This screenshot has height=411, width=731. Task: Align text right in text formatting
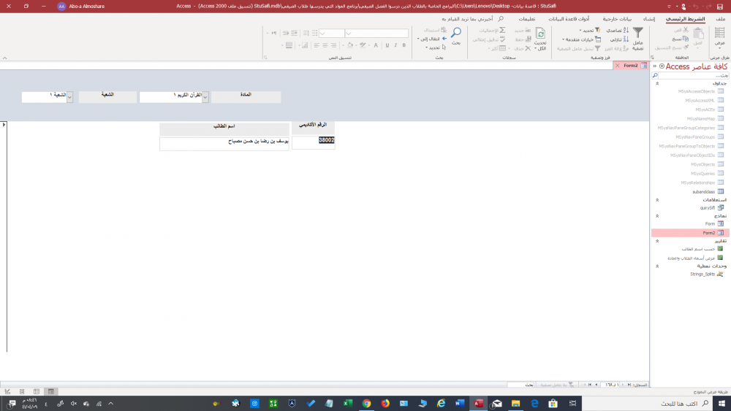click(x=333, y=45)
